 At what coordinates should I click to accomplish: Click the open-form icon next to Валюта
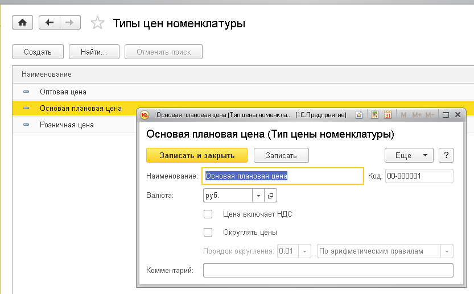[x=270, y=196]
